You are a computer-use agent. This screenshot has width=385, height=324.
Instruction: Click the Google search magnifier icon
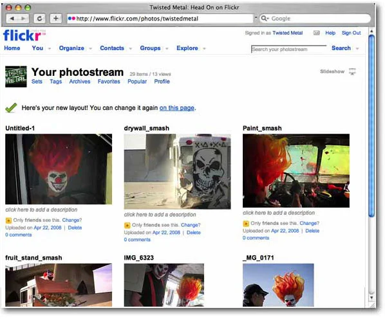click(x=265, y=19)
